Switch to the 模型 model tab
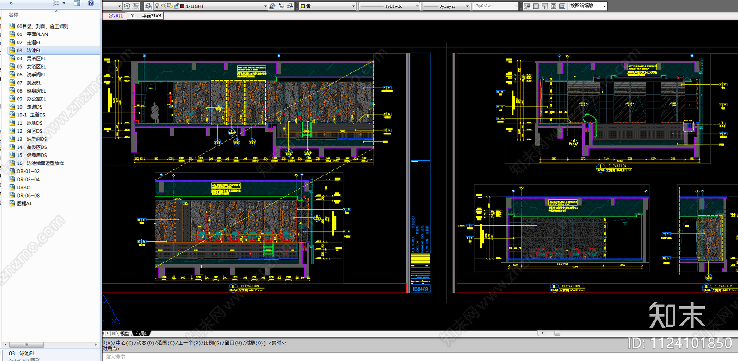The width and height of the screenshot is (738, 361). (x=125, y=333)
